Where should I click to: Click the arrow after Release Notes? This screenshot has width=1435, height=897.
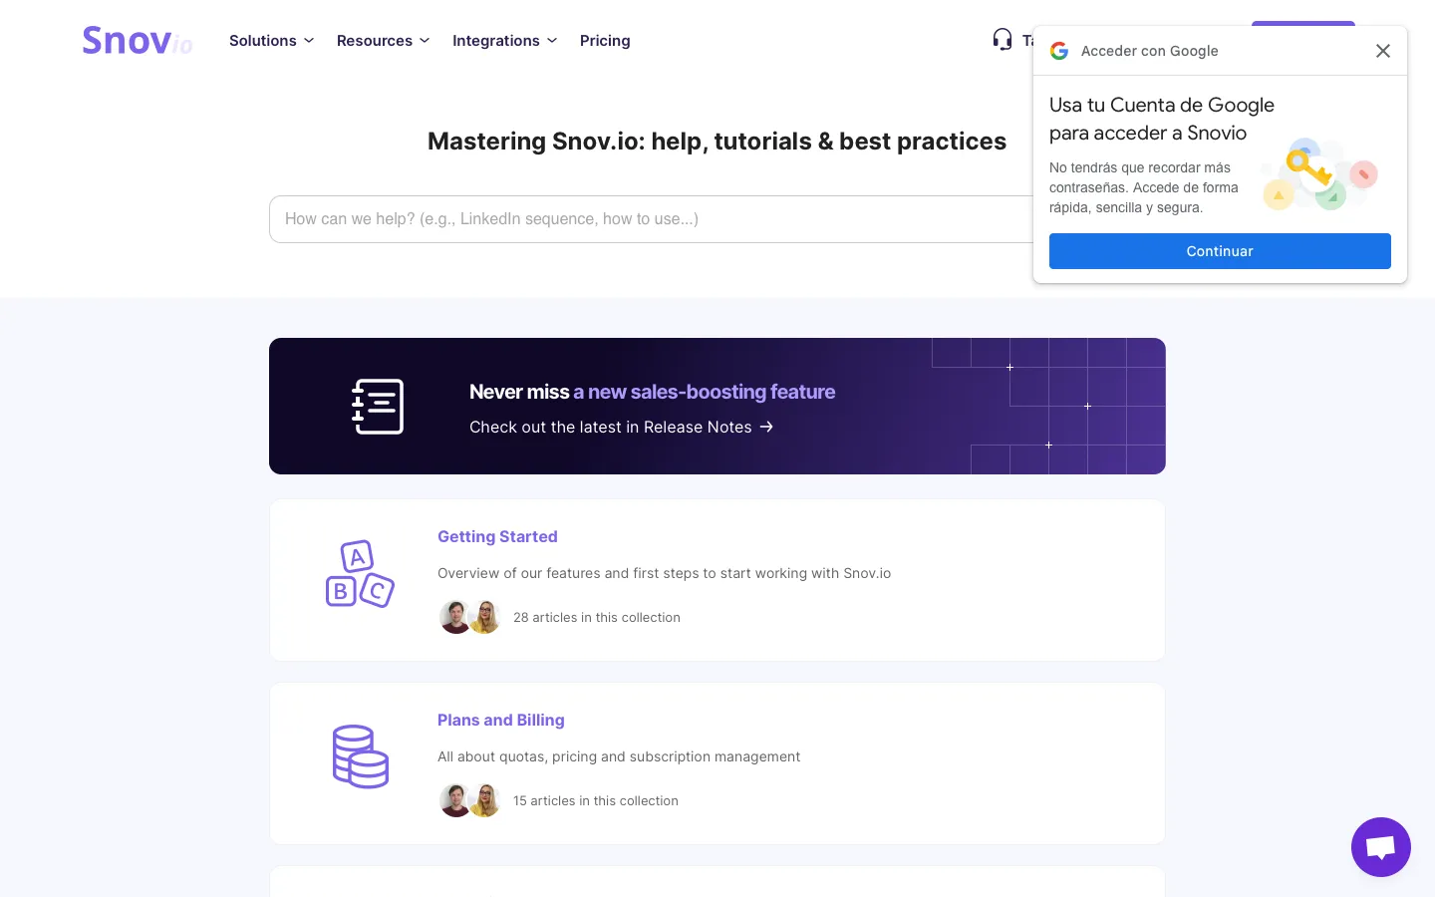point(766,427)
